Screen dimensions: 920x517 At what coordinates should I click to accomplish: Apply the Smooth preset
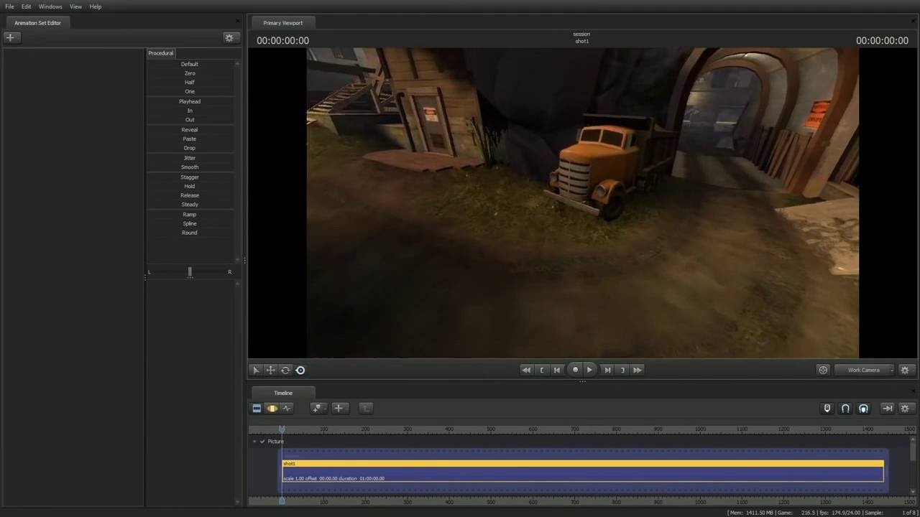tap(190, 167)
